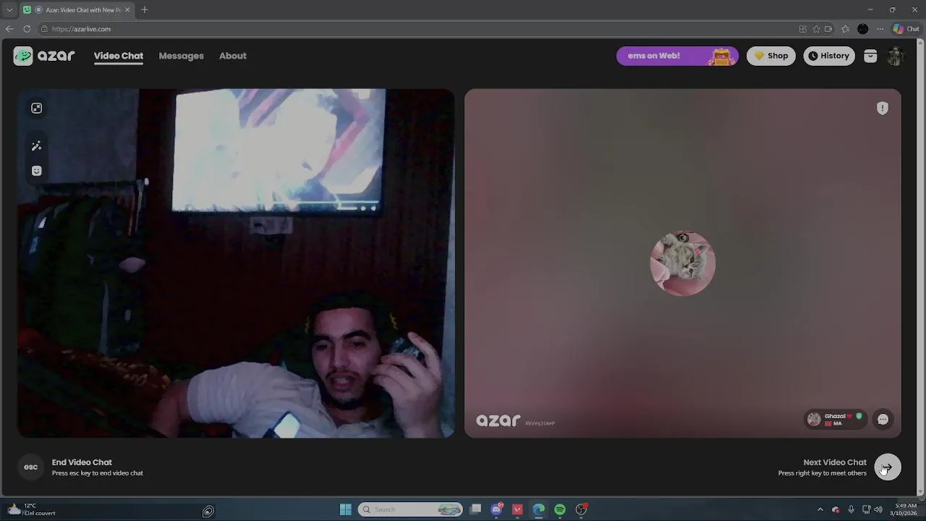
Task: Open the browser settings and more menu
Action: tap(880, 29)
